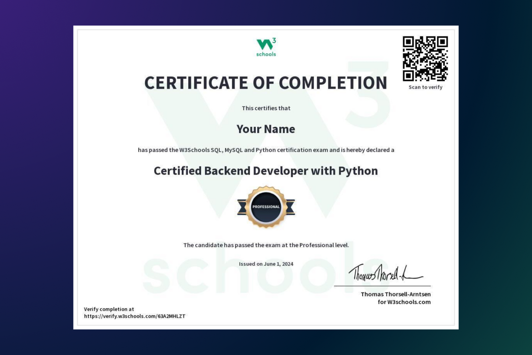Viewport: 532px width, 355px height.
Task: Click the 'Verify completion at' label
Action: click(109, 309)
